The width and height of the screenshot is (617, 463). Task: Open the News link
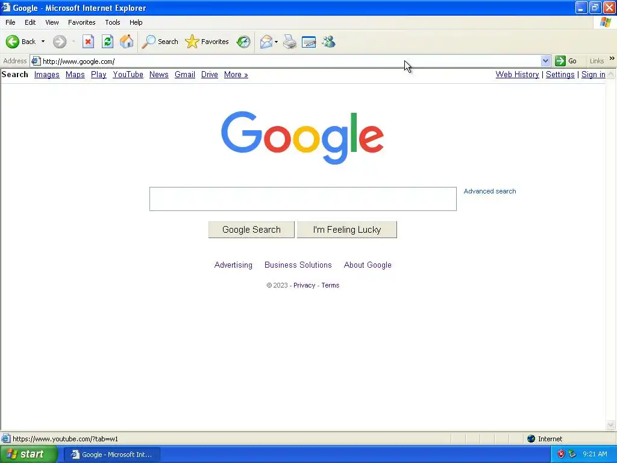pos(159,74)
